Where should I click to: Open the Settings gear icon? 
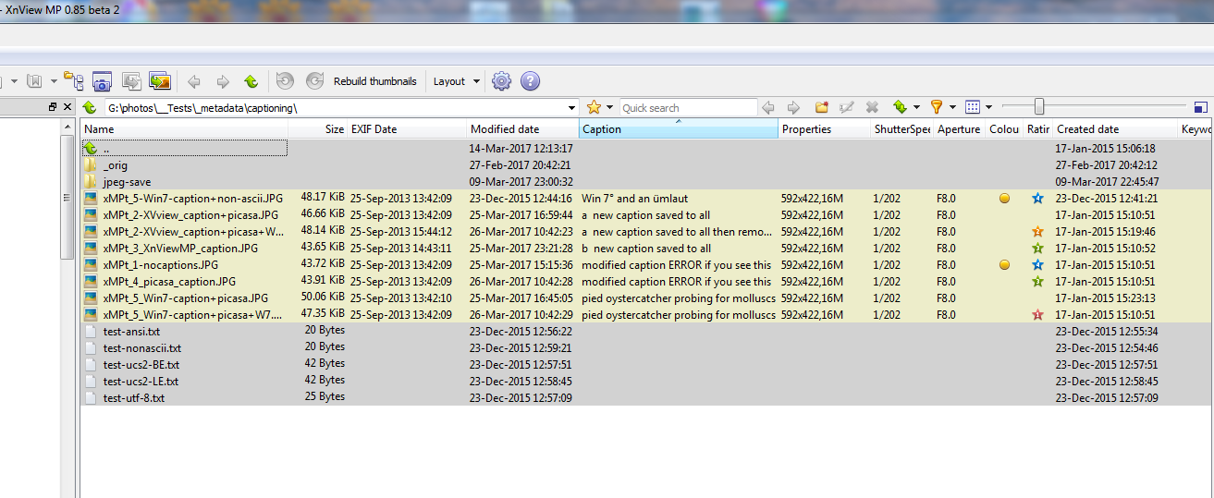click(x=501, y=81)
